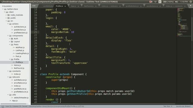This screenshot has width=193, height=108.
Task: Click the public folder icon
Action: [x=8, y=18]
